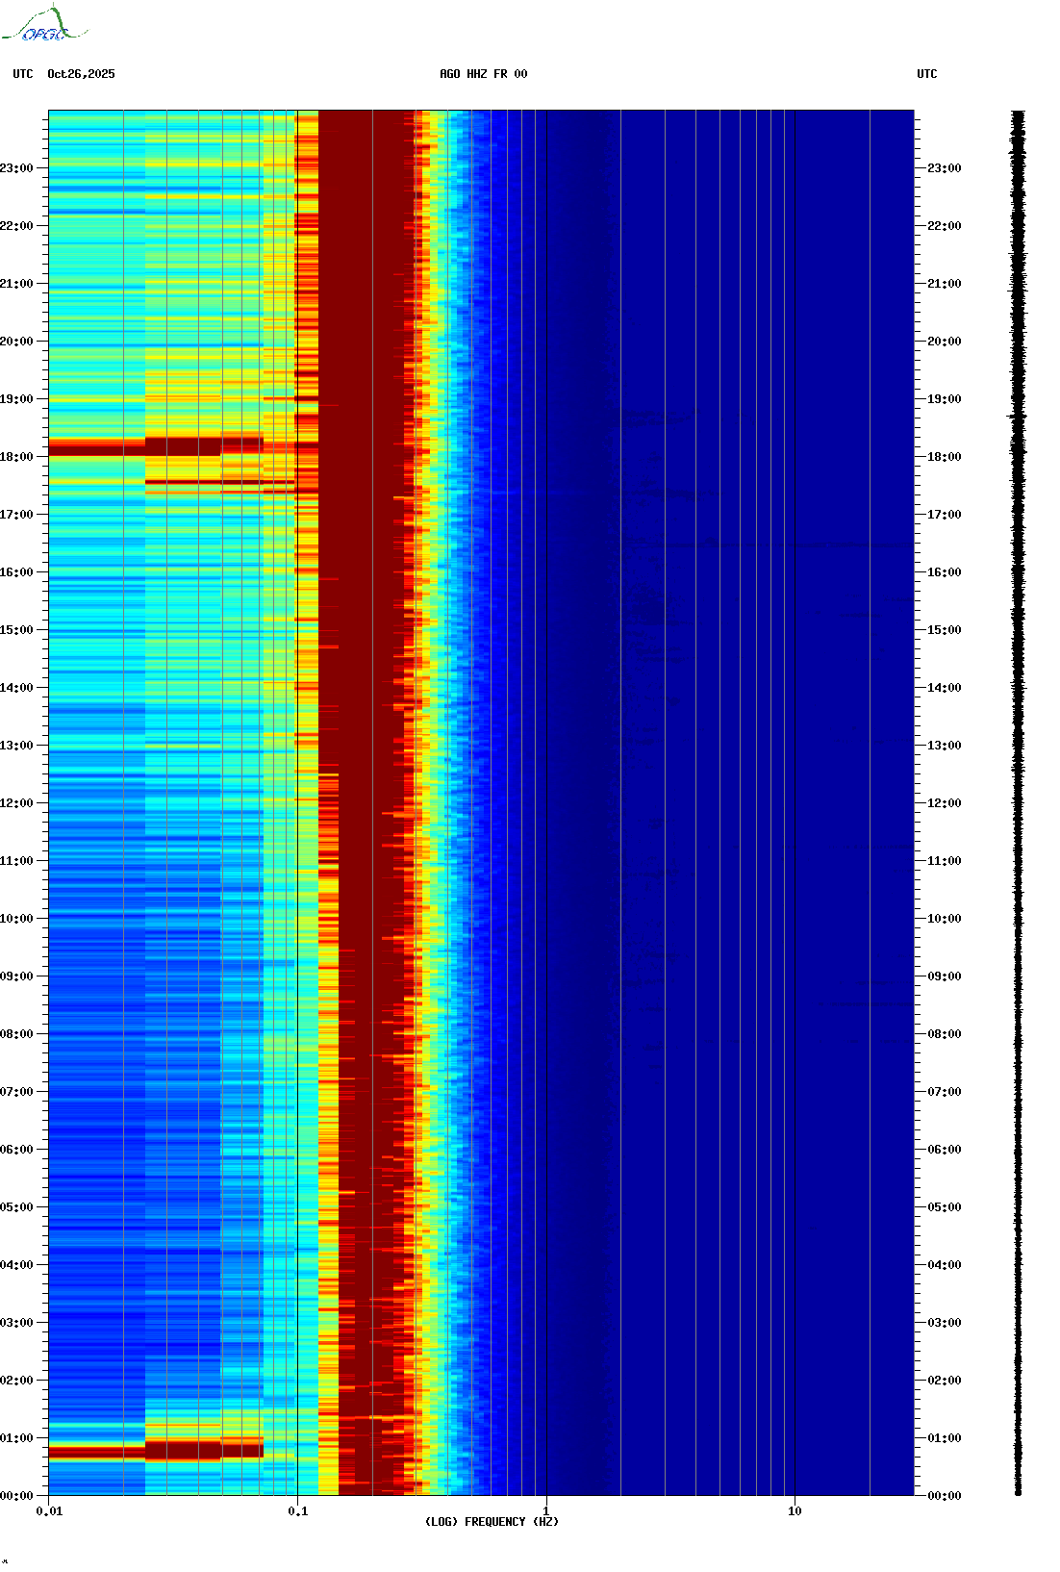Click the 1 Hz frequency axis label
The height and width of the screenshot is (1572, 1060).
click(546, 1511)
